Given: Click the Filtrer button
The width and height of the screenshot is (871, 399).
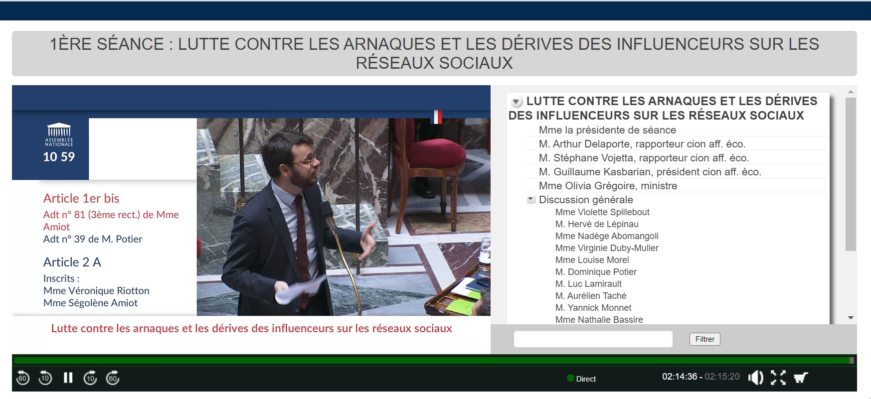Looking at the screenshot, I should click(x=704, y=339).
